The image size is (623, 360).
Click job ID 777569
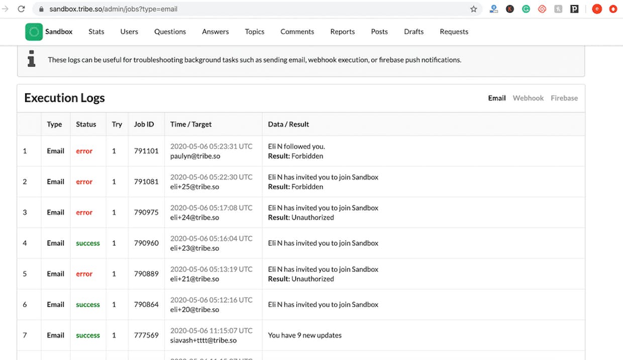[x=146, y=335]
